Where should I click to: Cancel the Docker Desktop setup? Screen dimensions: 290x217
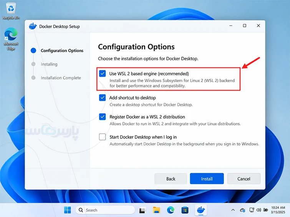click(x=244, y=179)
